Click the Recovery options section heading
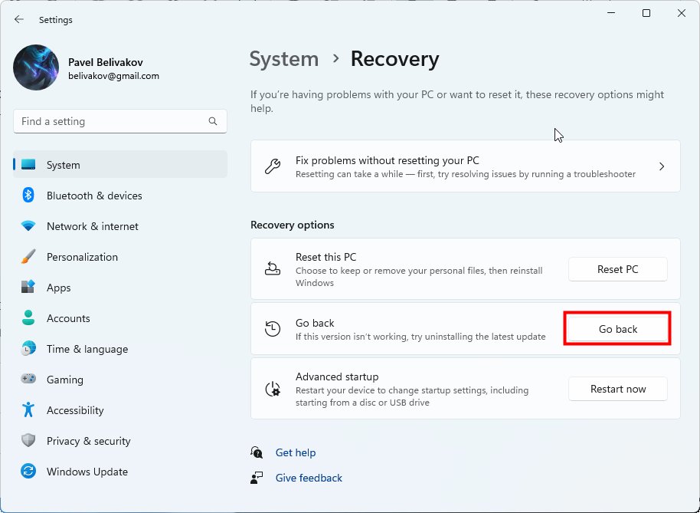The image size is (700, 513). click(x=293, y=225)
